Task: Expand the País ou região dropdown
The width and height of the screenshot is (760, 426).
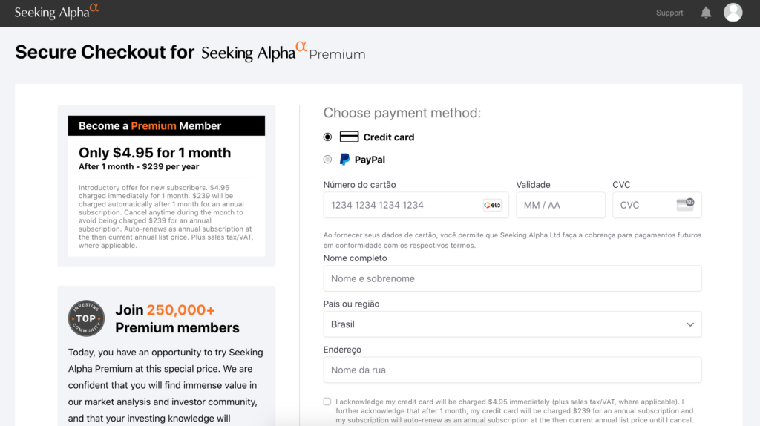Action: [x=512, y=324]
